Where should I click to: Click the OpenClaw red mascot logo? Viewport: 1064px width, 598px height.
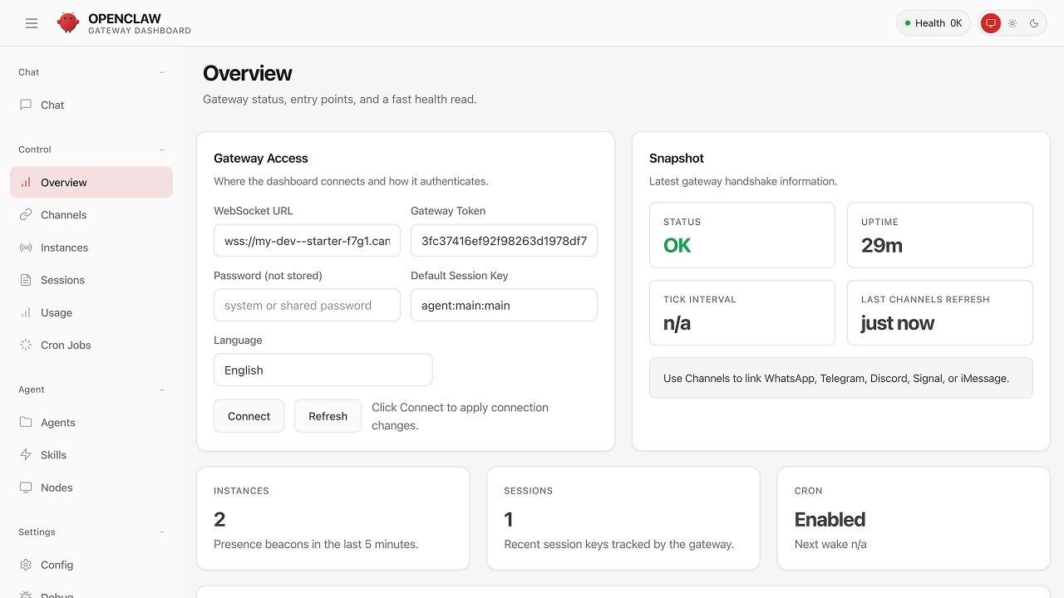pyautogui.click(x=68, y=23)
